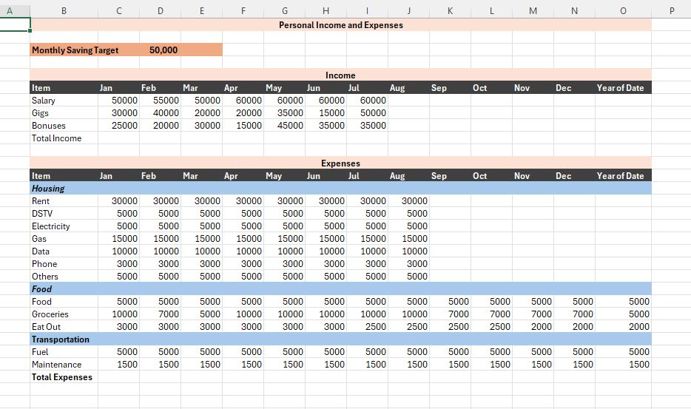This screenshot has height=409, width=691.
Task: Click 'Jan' header in the Income table
Action: [106, 88]
